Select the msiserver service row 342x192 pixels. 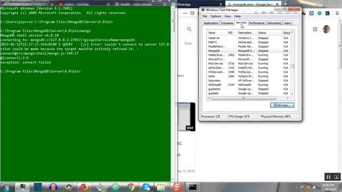[248, 38]
